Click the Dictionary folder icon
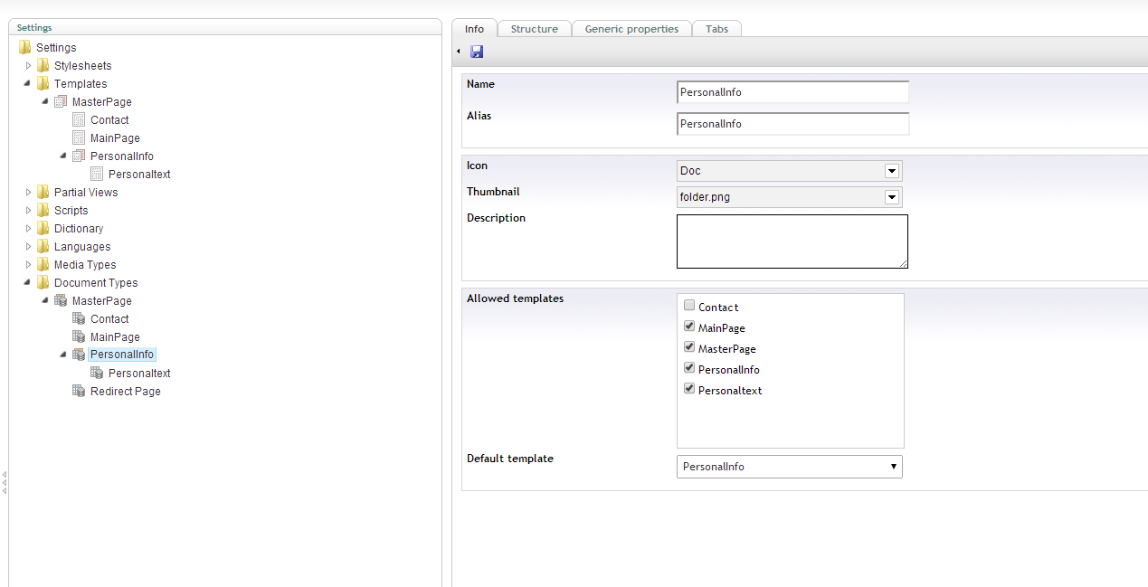The width and height of the screenshot is (1148, 587). tap(43, 228)
